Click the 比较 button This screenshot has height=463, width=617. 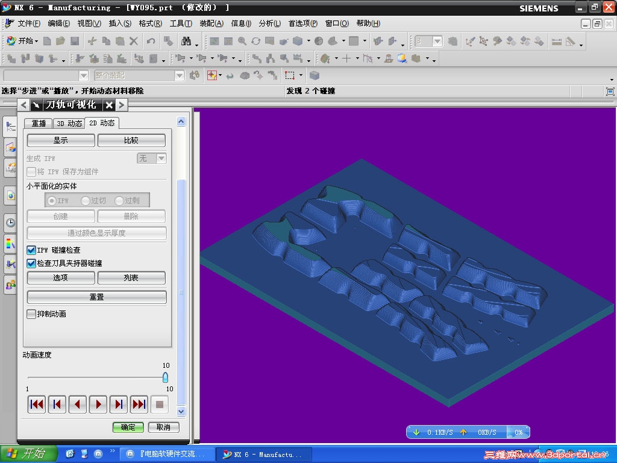131,140
